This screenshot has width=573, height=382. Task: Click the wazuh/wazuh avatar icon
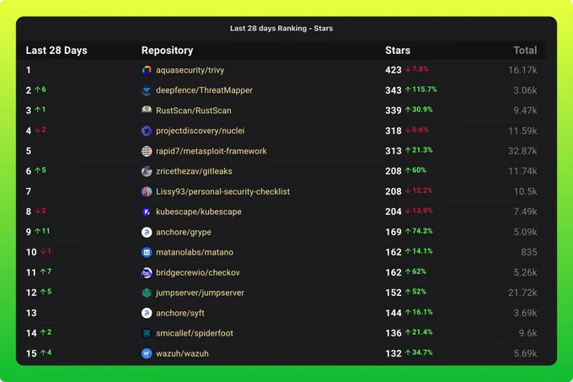click(x=147, y=353)
